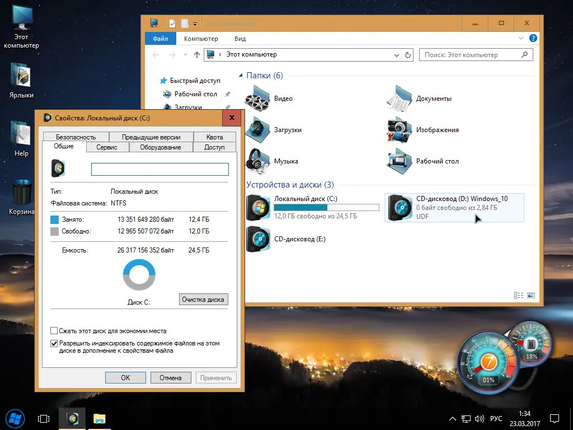This screenshot has width=573, height=430.
Task: Collapse the Папки (6) group
Action: click(241, 76)
